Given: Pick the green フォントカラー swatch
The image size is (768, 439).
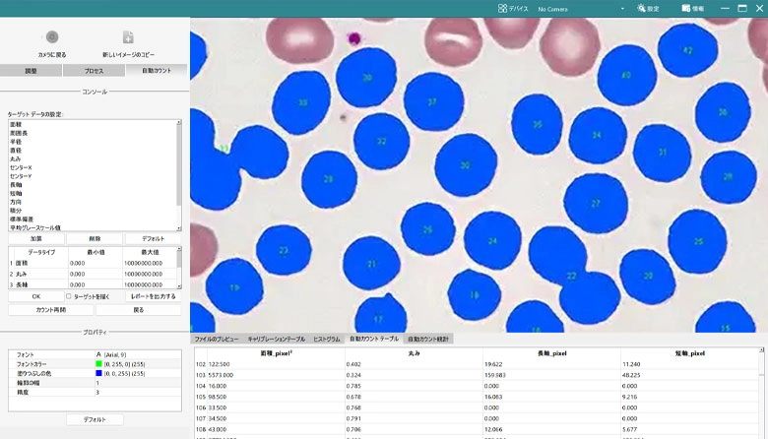Looking at the screenshot, I should coord(98,364).
